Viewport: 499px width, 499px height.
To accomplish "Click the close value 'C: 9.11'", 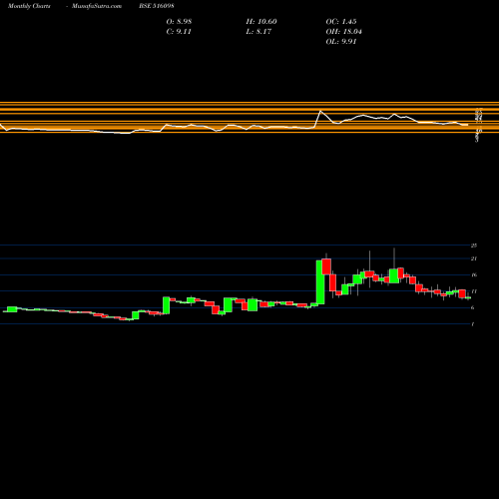I will [179, 32].
